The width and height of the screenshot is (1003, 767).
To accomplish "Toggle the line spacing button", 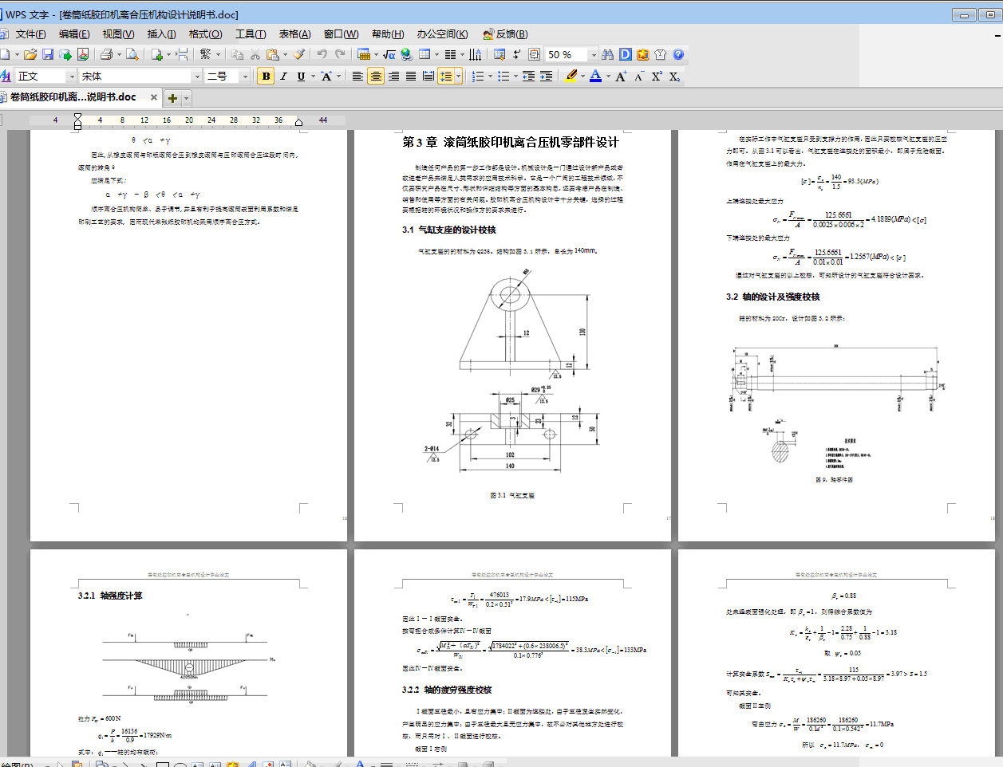I will (x=446, y=77).
